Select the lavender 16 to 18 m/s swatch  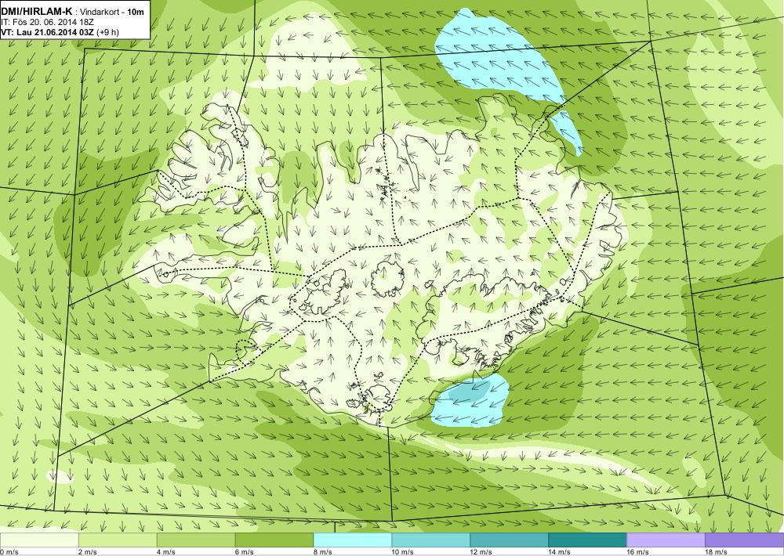[x=666, y=540]
